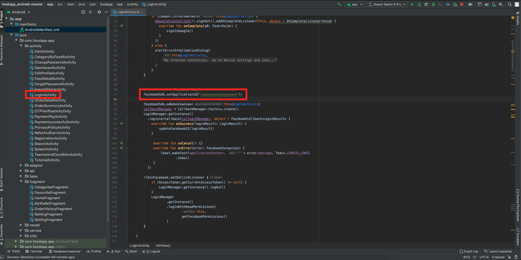This screenshot has width=521, height=260.
Task: Open Project panel settings gear
Action: click(99, 12)
